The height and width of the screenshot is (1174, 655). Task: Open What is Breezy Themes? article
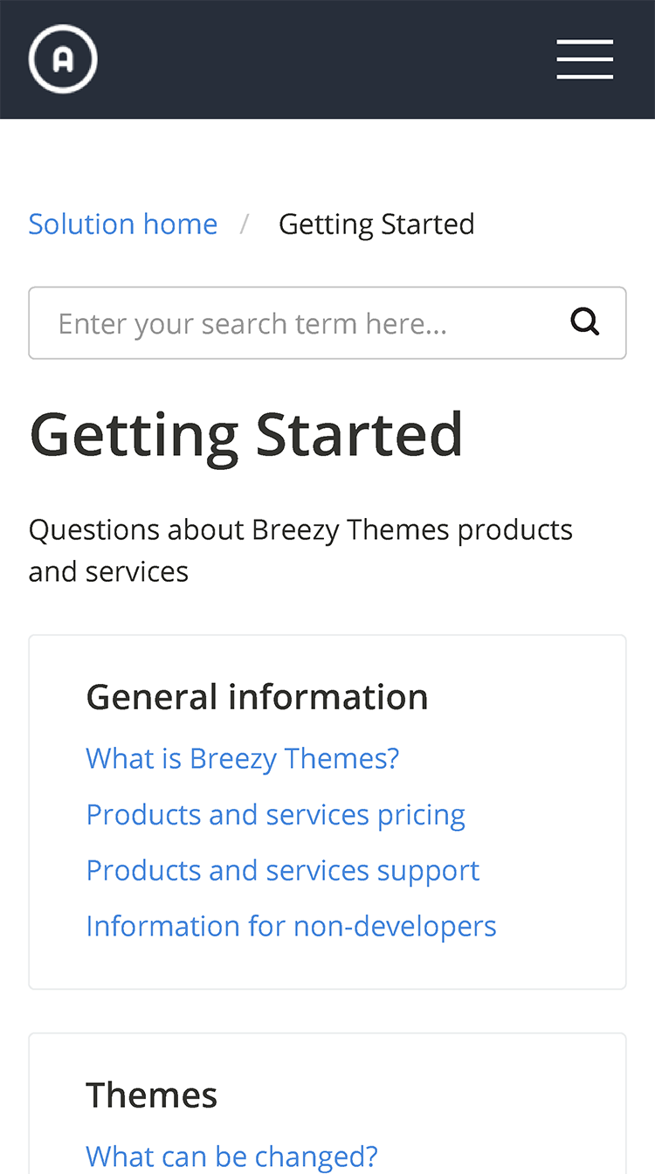(243, 758)
